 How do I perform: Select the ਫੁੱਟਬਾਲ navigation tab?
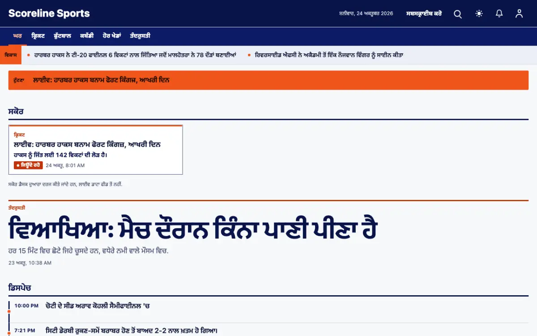tap(63, 36)
